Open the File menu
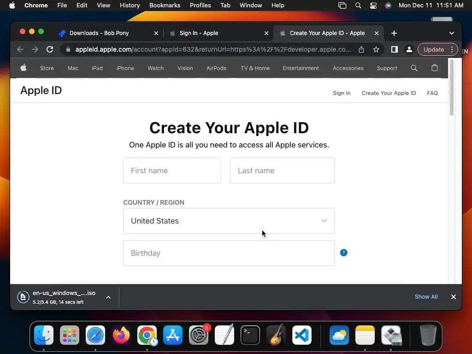This screenshot has width=472, height=354. (62, 6)
